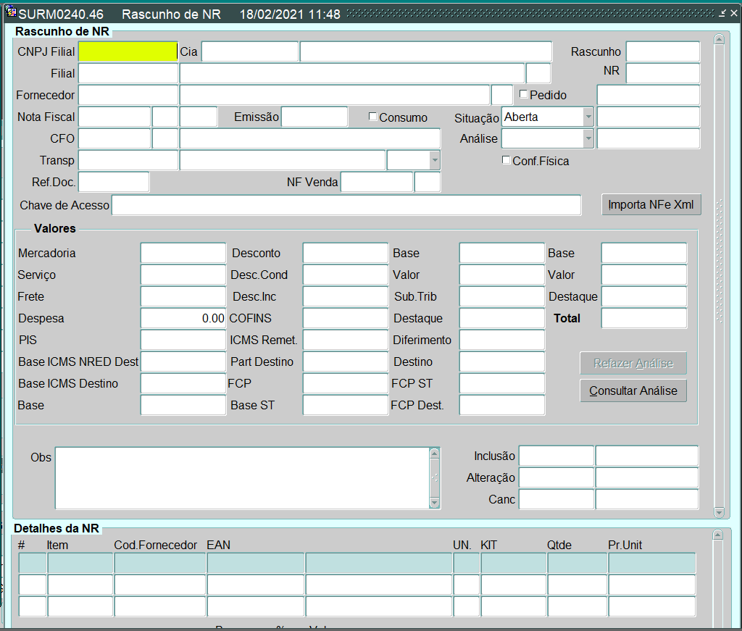Click the CFO code field
This screenshot has width=742, height=631.
[x=114, y=138]
